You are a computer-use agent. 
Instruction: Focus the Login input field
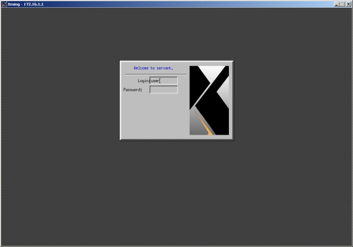tap(169, 80)
